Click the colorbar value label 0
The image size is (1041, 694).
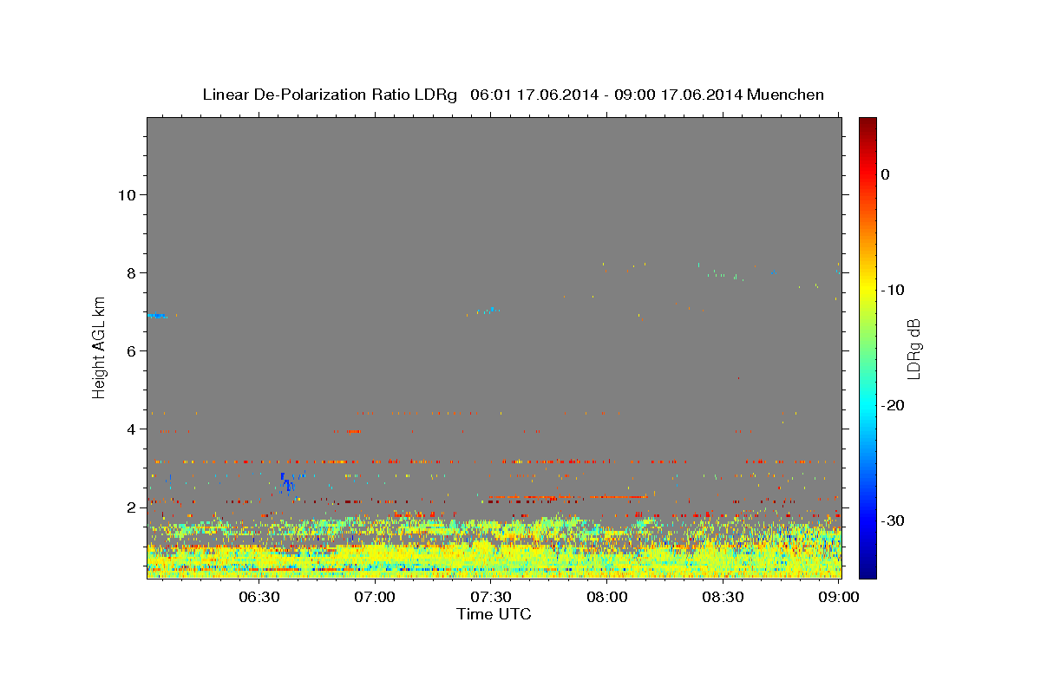886,174
